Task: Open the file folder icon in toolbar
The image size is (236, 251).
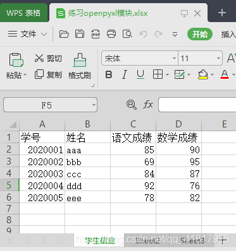Action: pos(64,34)
